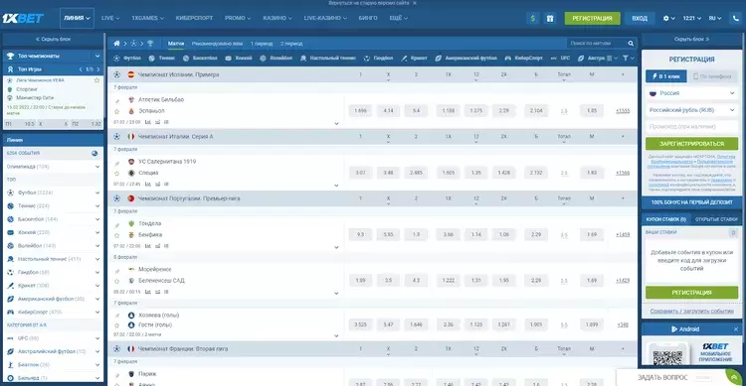Select the КиберСпорт filter in top bar
746x386 pixels.
point(523,58)
